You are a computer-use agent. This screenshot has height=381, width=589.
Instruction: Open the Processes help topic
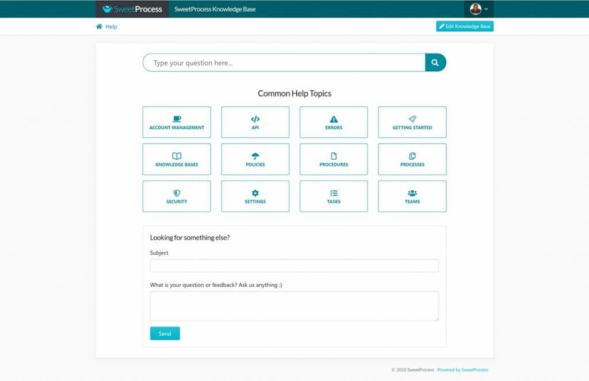coord(412,159)
